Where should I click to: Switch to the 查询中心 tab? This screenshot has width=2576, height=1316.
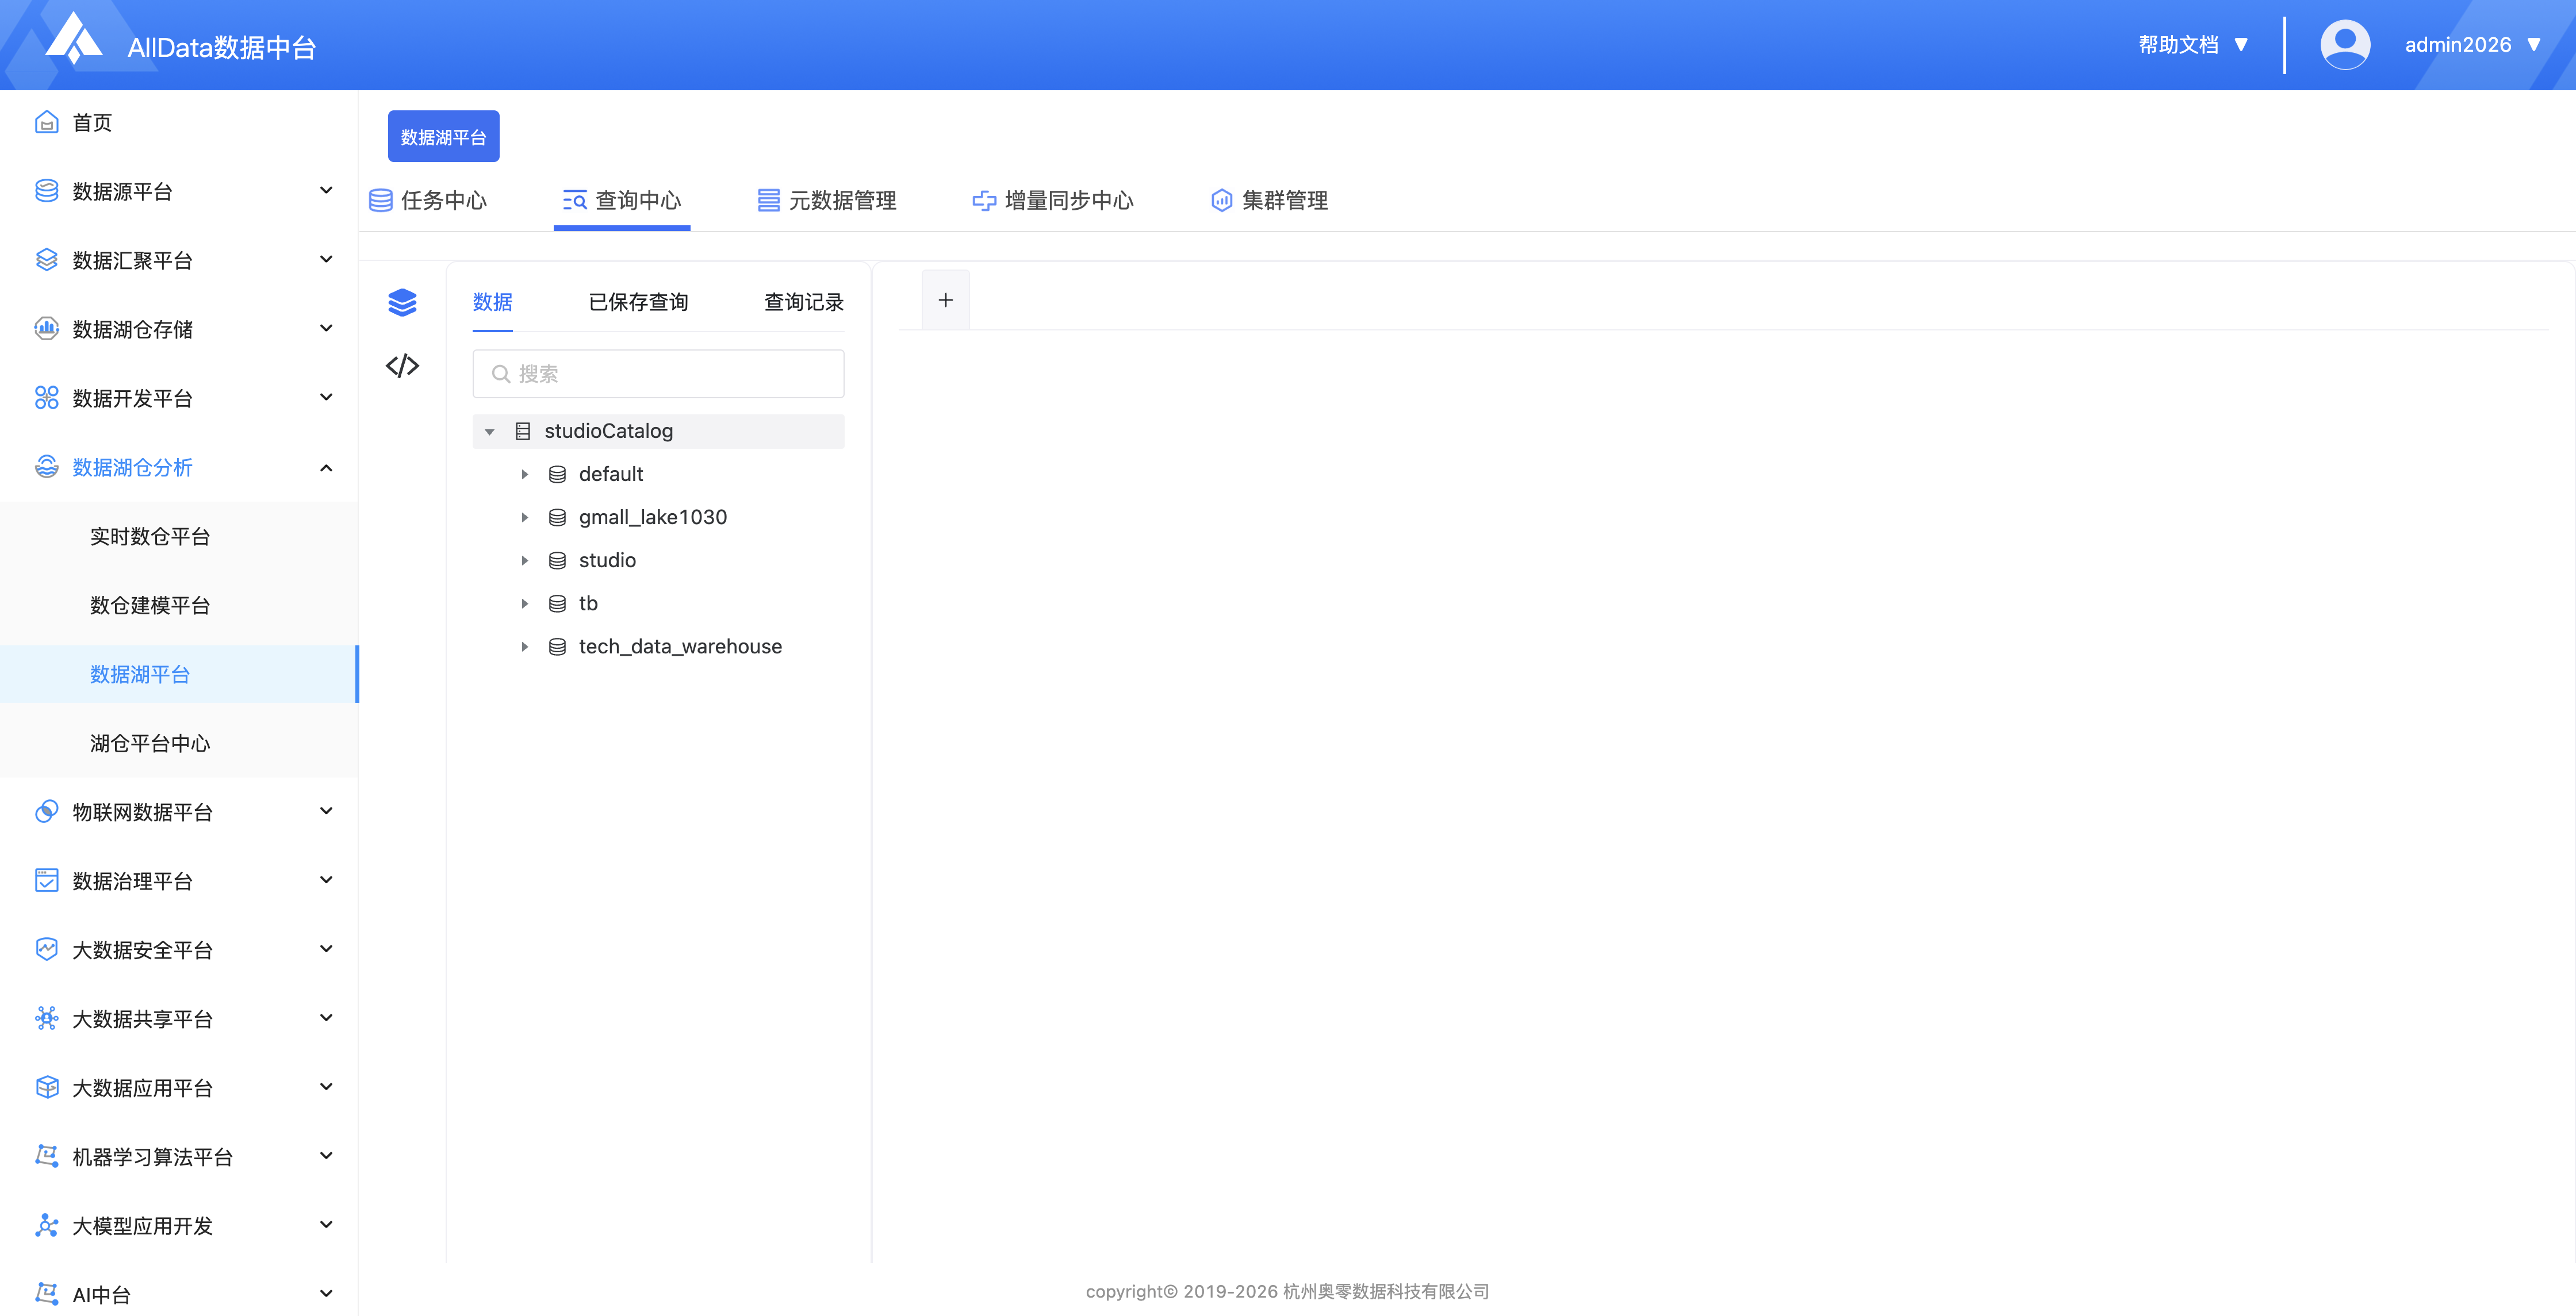point(622,201)
